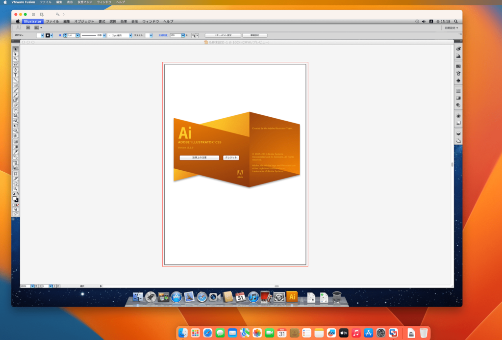This screenshot has width=502, height=340.
Task: Click the 不透明度 link label
Action: [163, 36]
